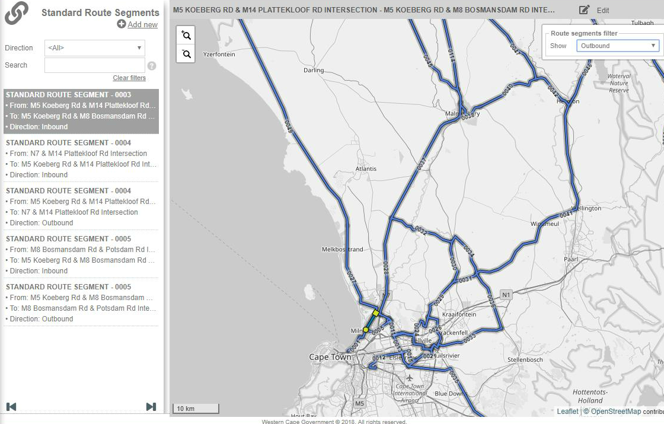Click the Stellenbosch map label

525,359
